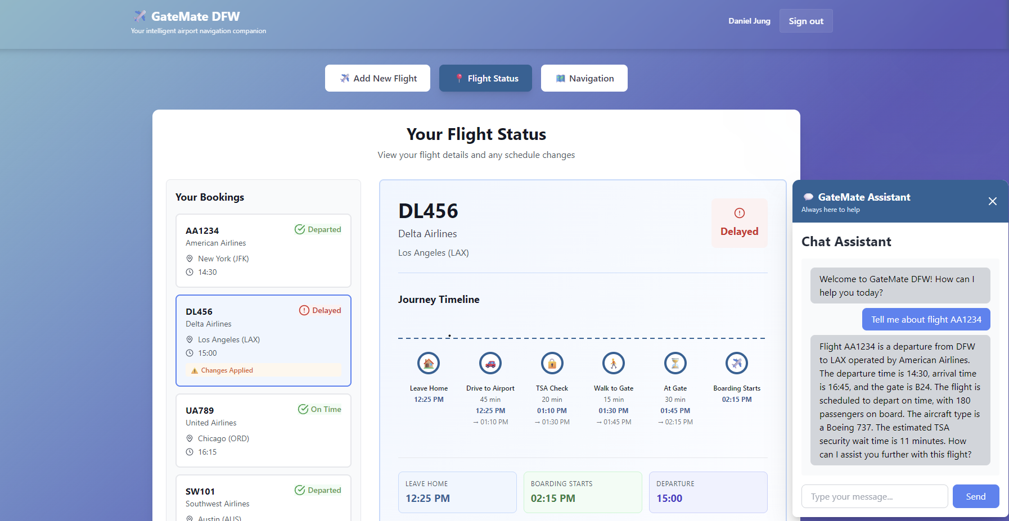Viewport: 1009px width, 521px height.
Task: Click the DL456 flight number heading
Action: (x=428, y=211)
